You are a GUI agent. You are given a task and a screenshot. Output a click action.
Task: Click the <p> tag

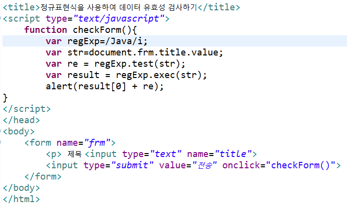(x=54, y=154)
